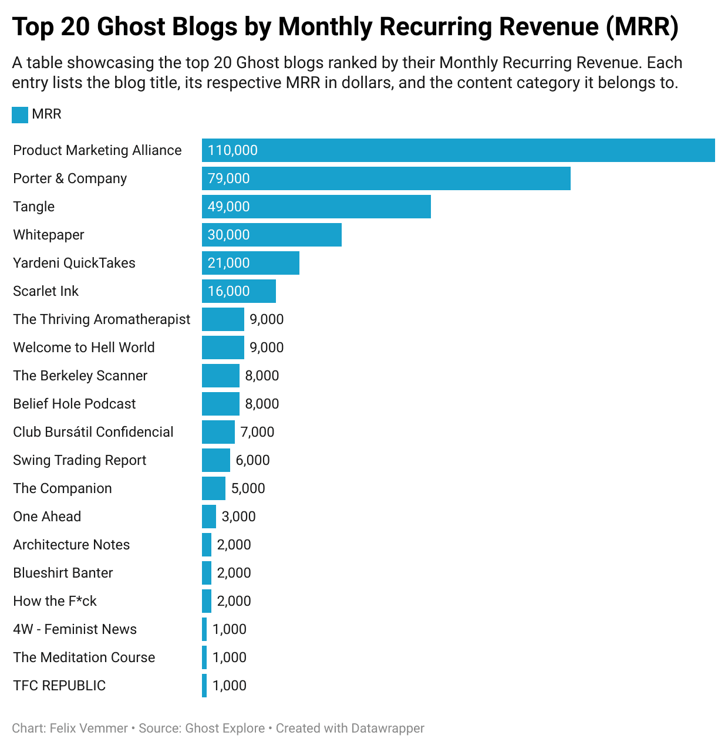Click the Welcome to Hell World label

84,347
